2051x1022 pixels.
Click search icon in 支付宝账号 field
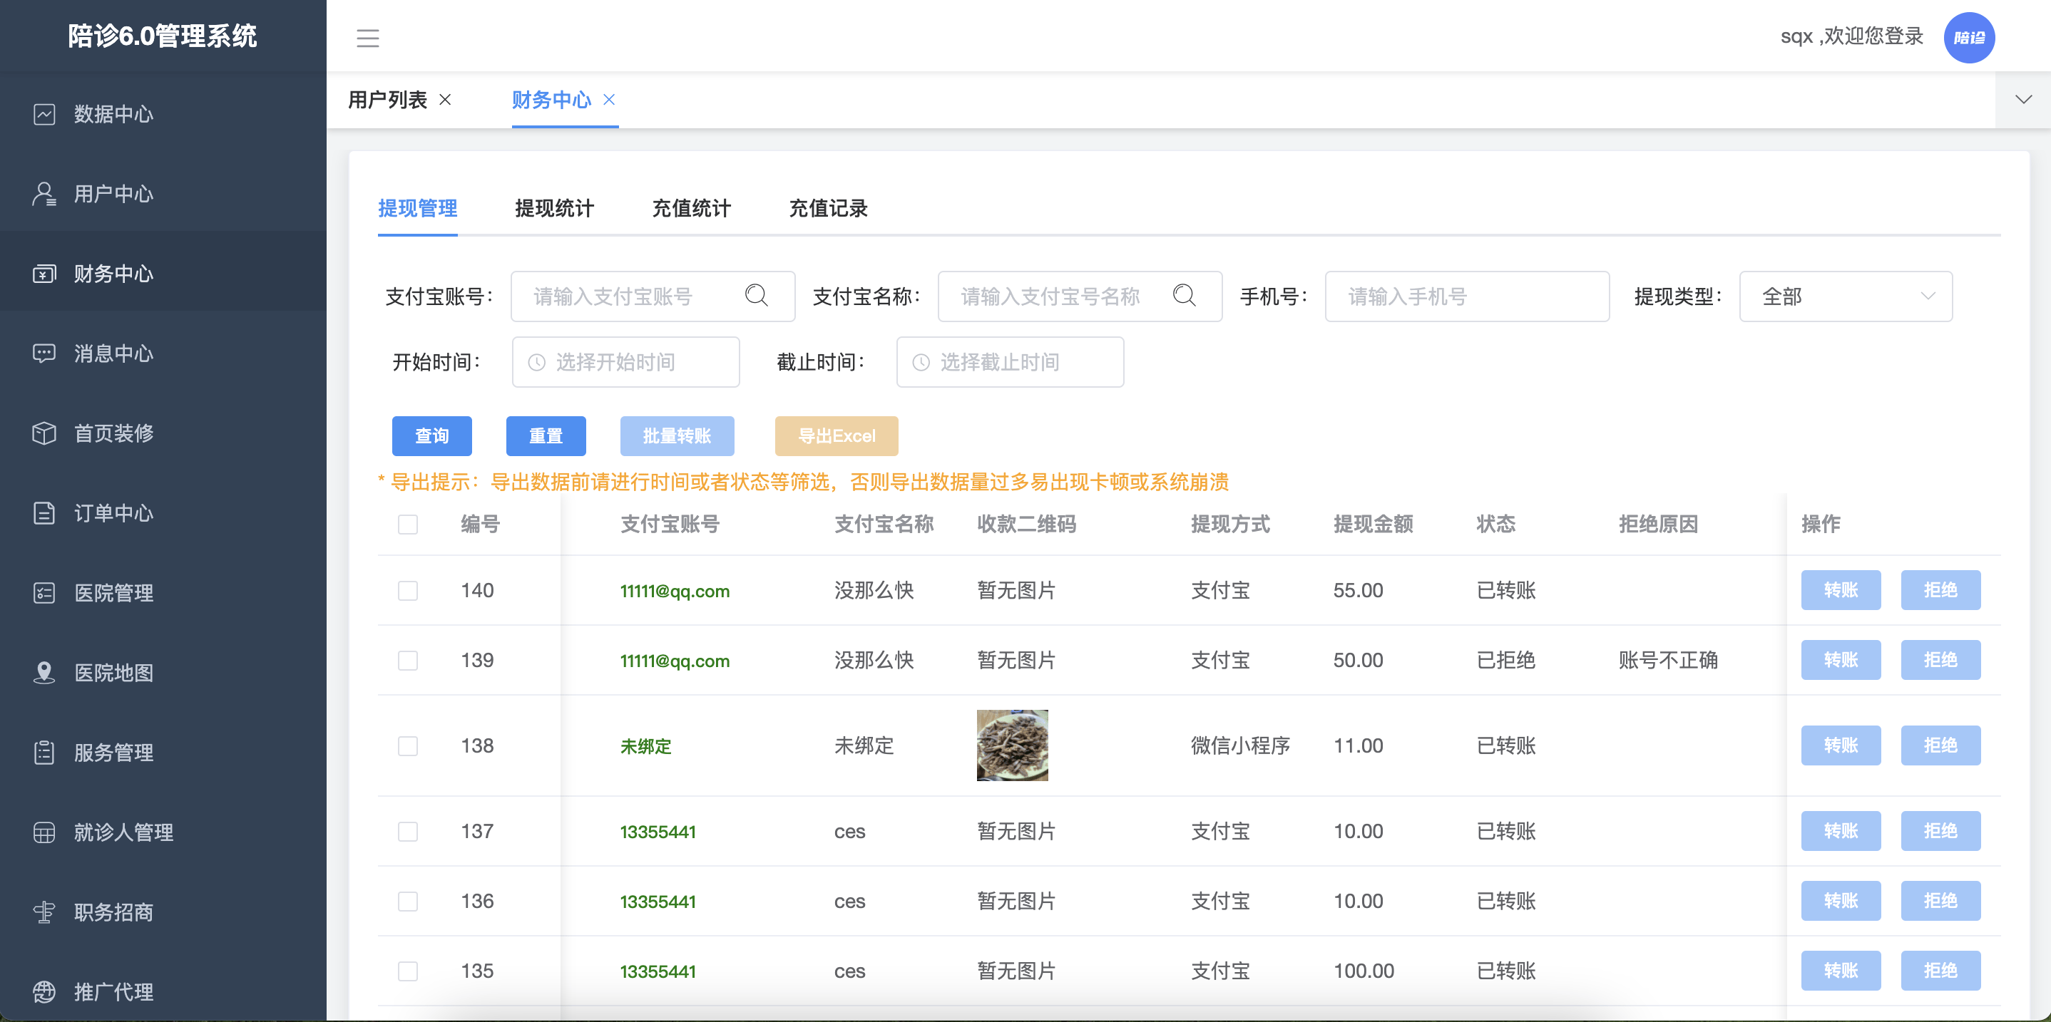click(756, 296)
